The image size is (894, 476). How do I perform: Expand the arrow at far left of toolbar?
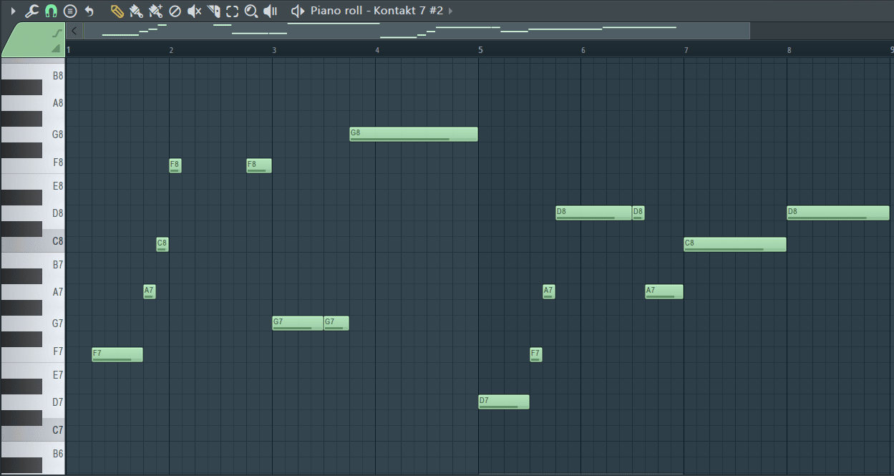13,11
